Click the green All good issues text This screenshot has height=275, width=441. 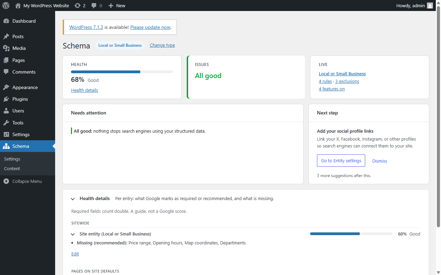[x=208, y=76]
